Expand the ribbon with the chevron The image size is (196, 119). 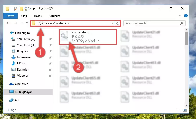(x=180, y=16)
